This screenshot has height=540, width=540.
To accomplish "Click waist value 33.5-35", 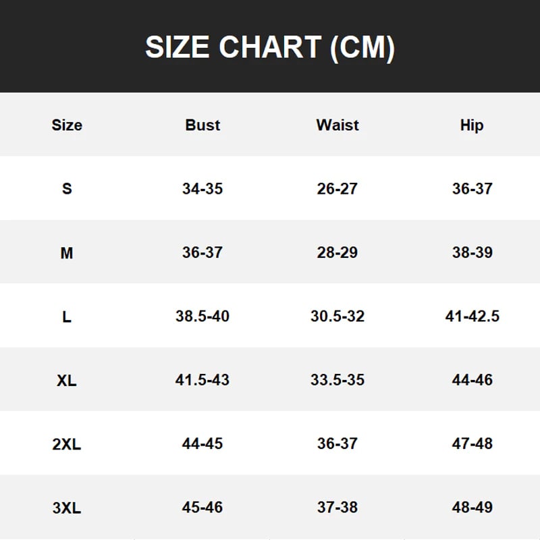I will (337, 380).
